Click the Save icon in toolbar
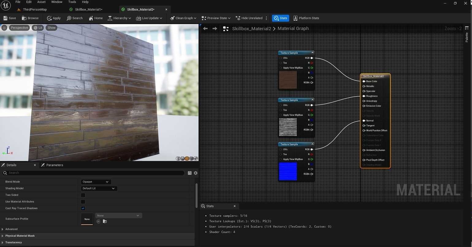Screen dimensions: 472x247 click(9, 18)
